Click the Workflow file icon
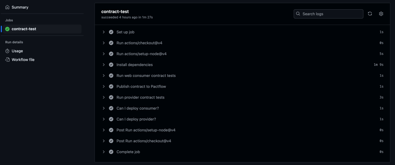This screenshot has width=395, height=165. point(7,60)
